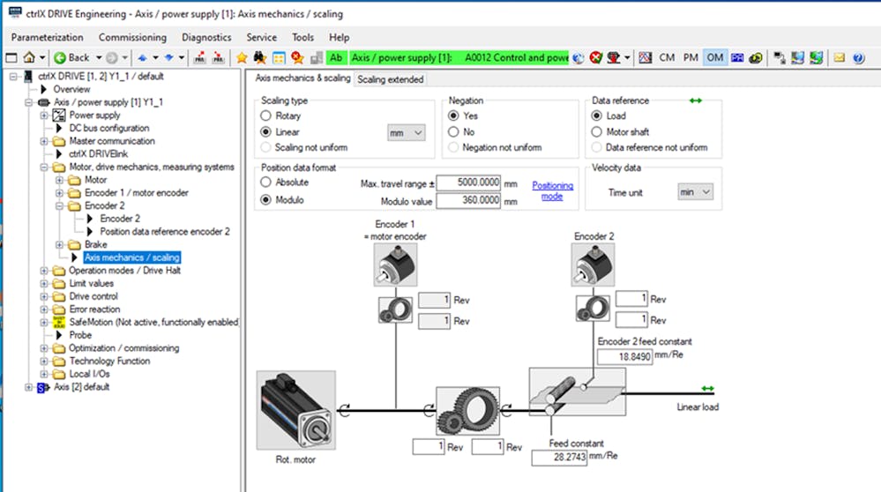The width and height of the screenshot is (881, 492).
Task: Click the yellow envelope message icon
Action: pos(839,57)
